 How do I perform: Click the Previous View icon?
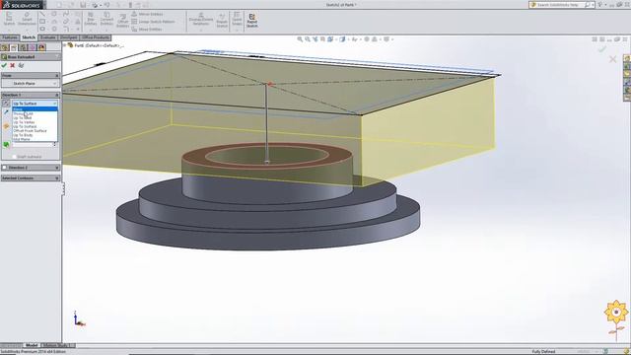[x=315, y=39]
